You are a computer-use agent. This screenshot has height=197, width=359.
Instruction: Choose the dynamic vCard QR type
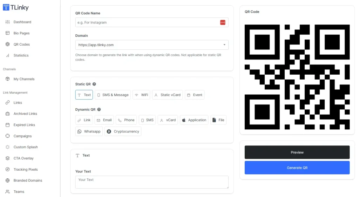pyautogui.click(x=168, y=120)
